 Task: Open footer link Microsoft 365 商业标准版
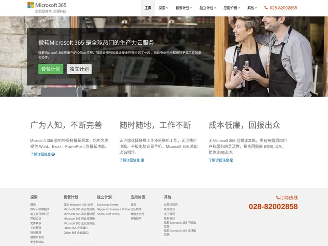[x=79, y=218]
